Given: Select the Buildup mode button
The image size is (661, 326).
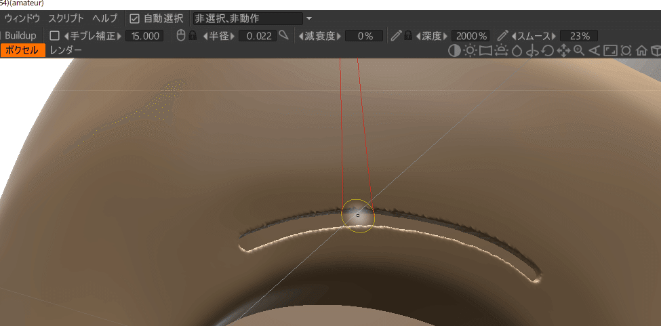Looking at the screenshot, I should [x=20, y=36].
